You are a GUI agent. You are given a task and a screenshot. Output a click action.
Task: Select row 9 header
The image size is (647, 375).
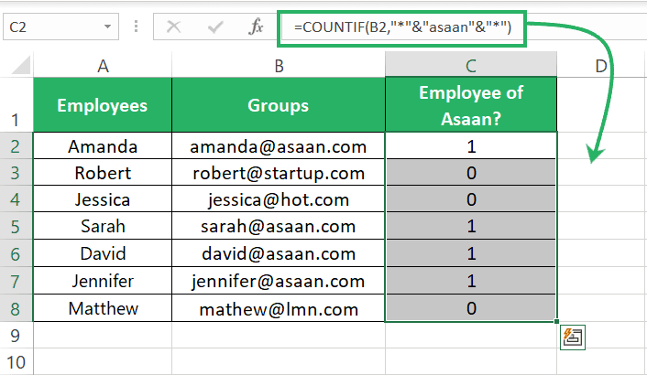click(x=16, y=336)
